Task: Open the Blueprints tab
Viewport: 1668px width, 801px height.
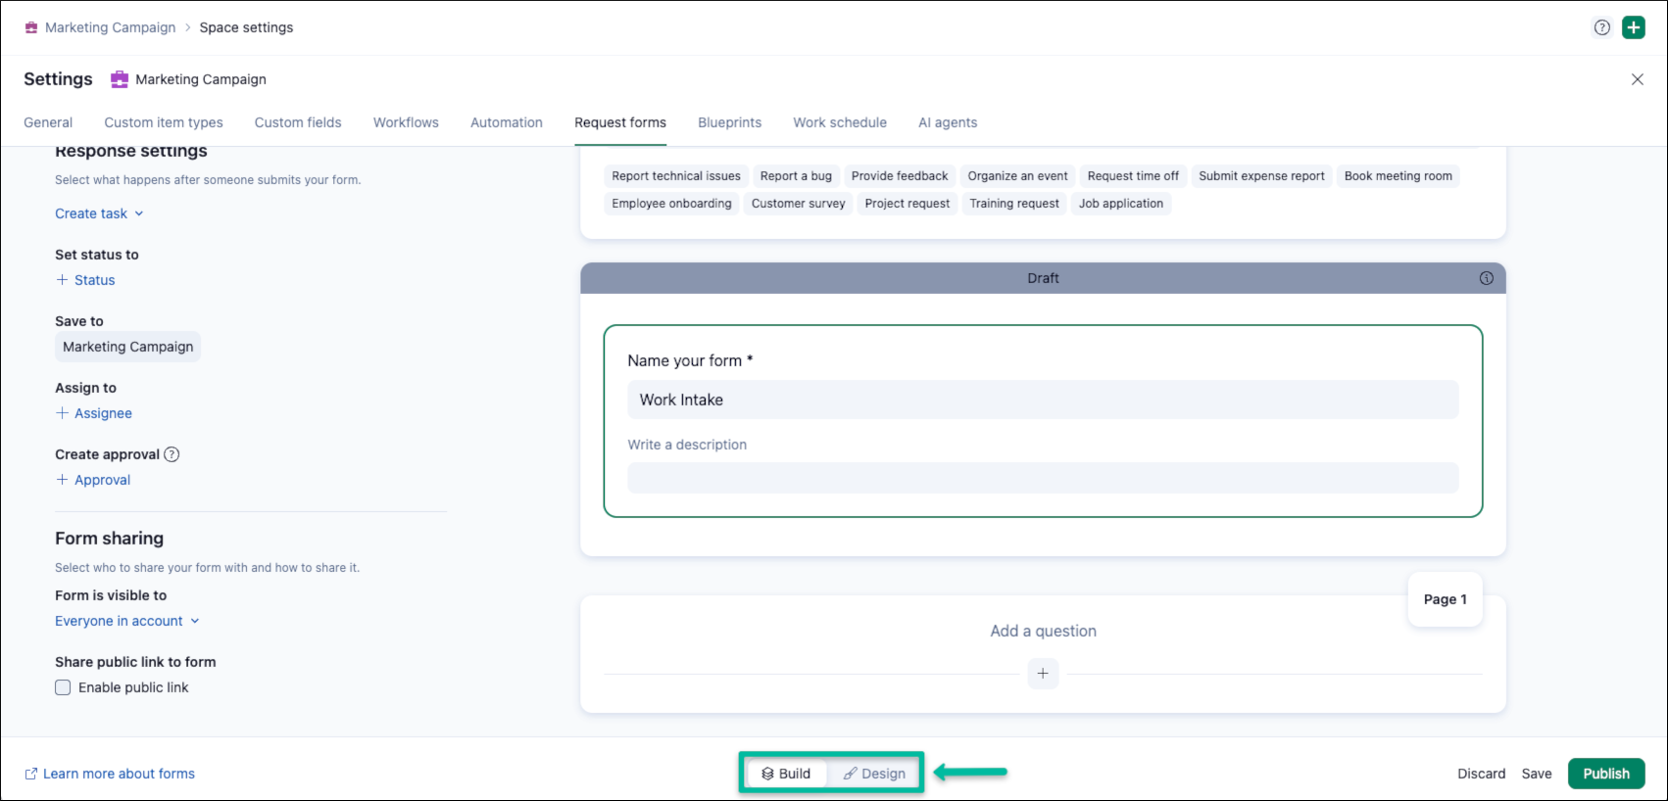Action: 730,122
